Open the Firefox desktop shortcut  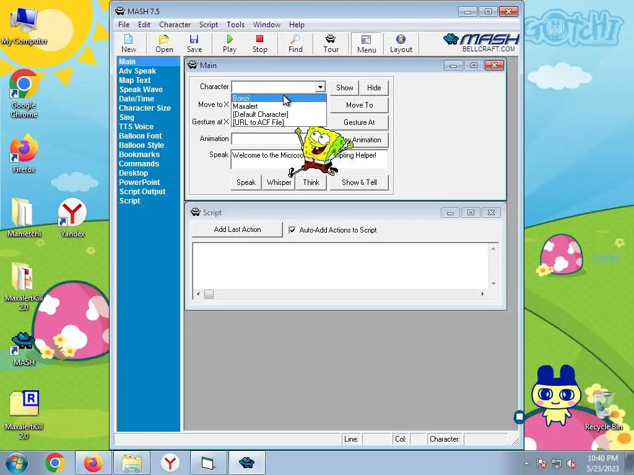pos(24,153)
